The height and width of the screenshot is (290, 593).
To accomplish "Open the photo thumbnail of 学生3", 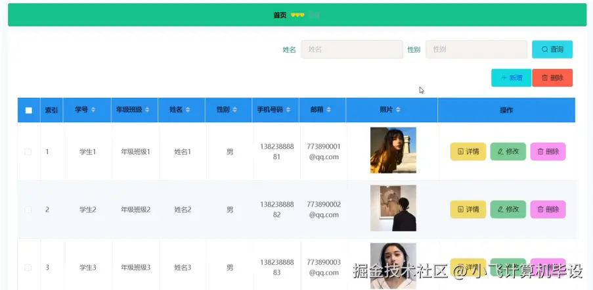I will point(393,266).
